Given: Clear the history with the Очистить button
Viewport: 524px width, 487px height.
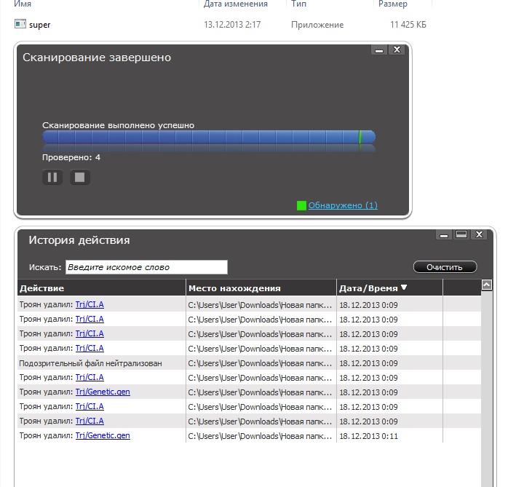Looking at the screenshot, I should click(x=445, y=267).
